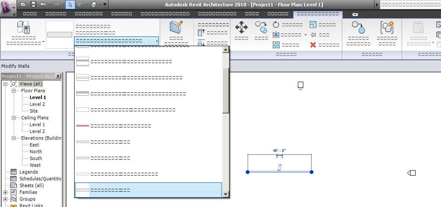This screenshot has width=441, height=207.
Task: Activate the Rotate tool
Action: pyautogui.click(x=276, y=25)
